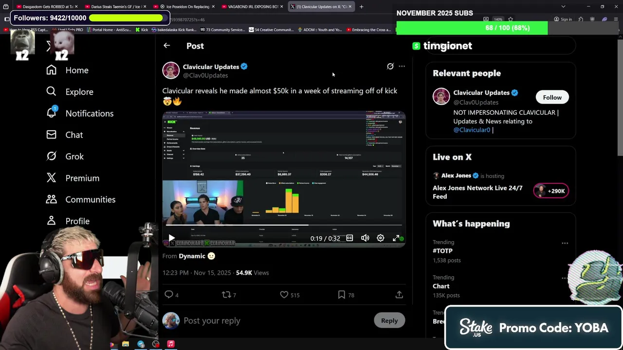Click the Clavicular Updates avatar in Relevant people

tap(441, 96)
